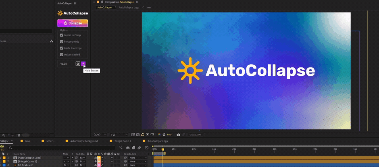The height and width of the screenshot is (167, 379).
Task: Go to Icon breadcrumb in viewer
Action: (x=149, y=8)
